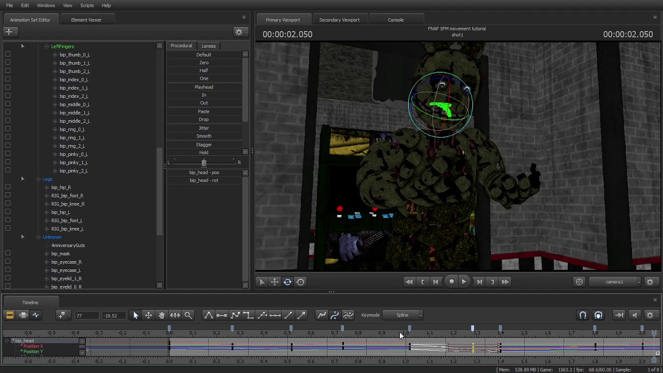Tick the bip_middle_2_L row checkbox
This screenshot has width=663, height=373.
pyautogui.click(x=8, y=121)
